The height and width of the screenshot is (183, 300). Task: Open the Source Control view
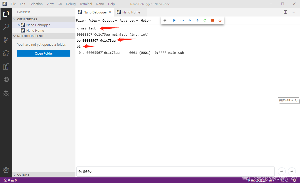pos(6,40)
